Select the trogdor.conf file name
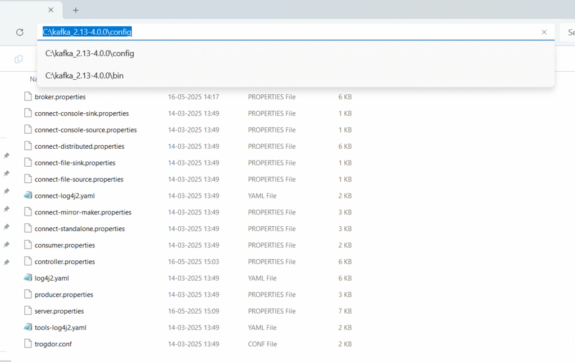Image resolution: width=575 pixels, height=362 pixels. point(53,345)
